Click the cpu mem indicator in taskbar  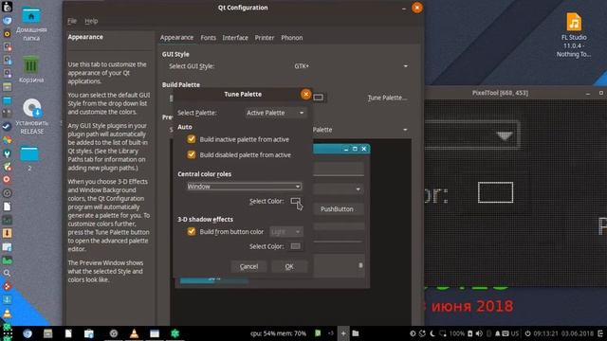click(x=278, y=333)
